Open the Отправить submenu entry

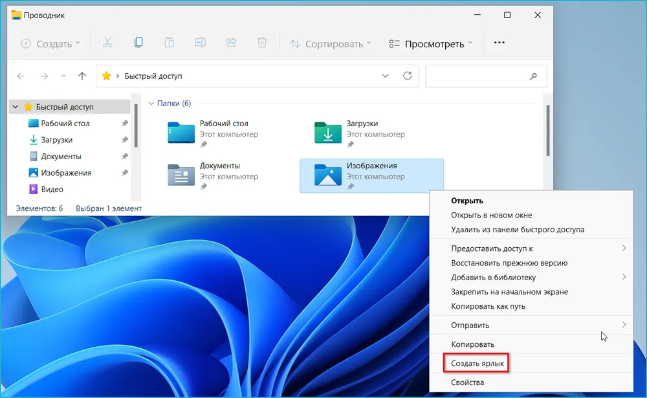pyautogui.click(x=470, y=325)
